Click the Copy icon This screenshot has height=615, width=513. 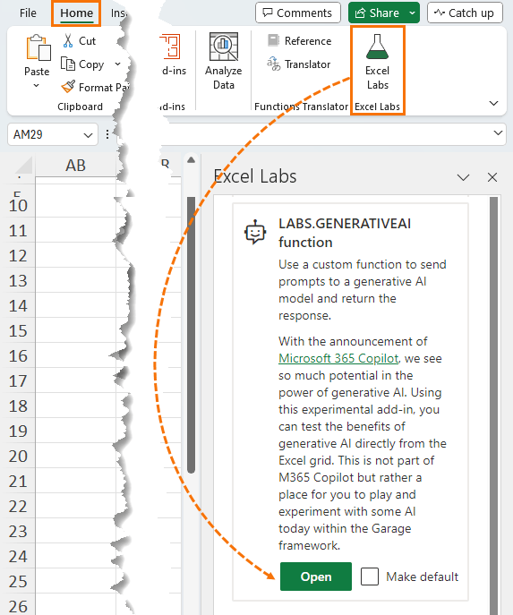coord(68,64)
